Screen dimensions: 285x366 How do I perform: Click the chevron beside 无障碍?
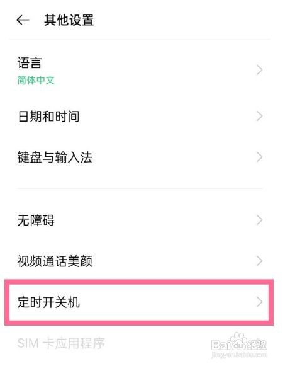pos(259,220)
